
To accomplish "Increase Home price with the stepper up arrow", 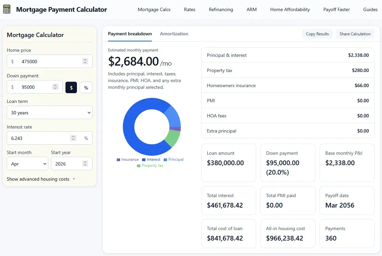I will (85, 60).
